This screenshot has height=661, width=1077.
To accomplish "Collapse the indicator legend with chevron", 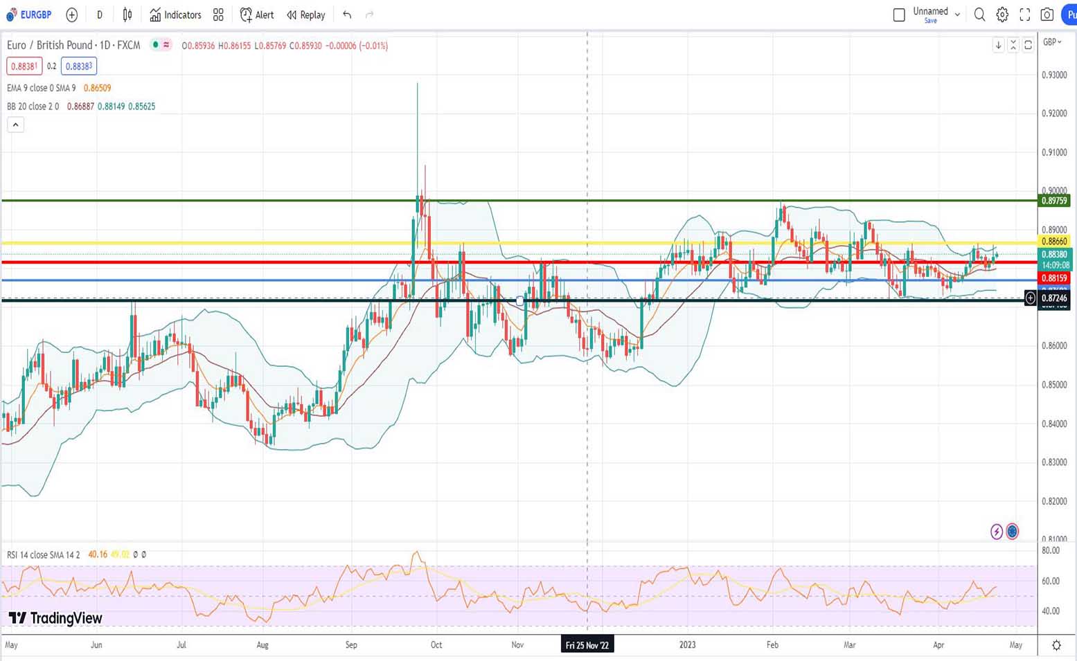I will pos(15,125).
